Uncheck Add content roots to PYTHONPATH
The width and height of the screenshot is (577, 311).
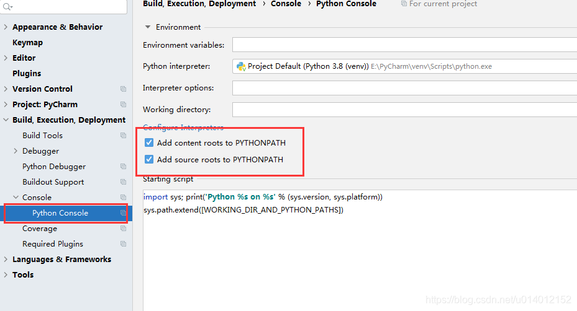tap(149, 142)
